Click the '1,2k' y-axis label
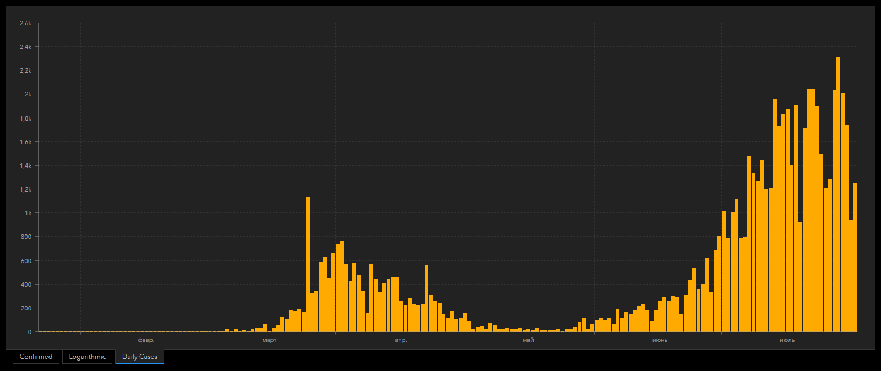 pos(25,189)
